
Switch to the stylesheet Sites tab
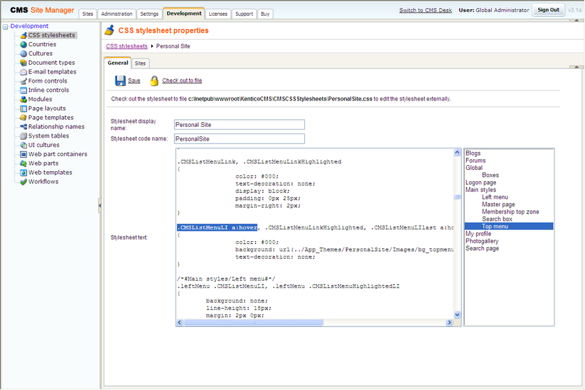[x=140, y=63]
